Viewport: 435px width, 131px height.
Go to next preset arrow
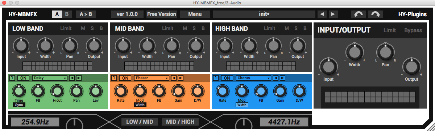click(333, 14)
